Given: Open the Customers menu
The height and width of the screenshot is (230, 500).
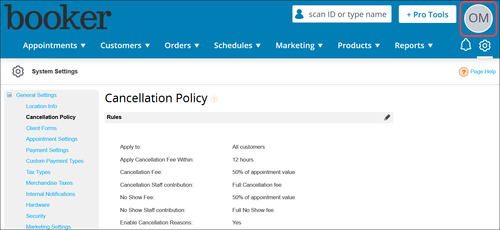Looking at the screenshot, I should pyautogui.click(x=125, y=46).
